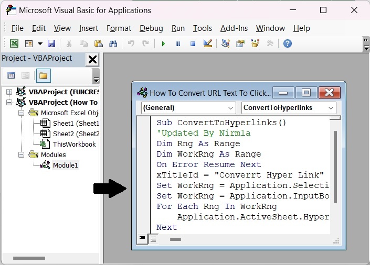Image resolution: width=370 pixels, height=265 pixels.
Task: Open the Toolbox toolbar icon
Action: [270, 43]
